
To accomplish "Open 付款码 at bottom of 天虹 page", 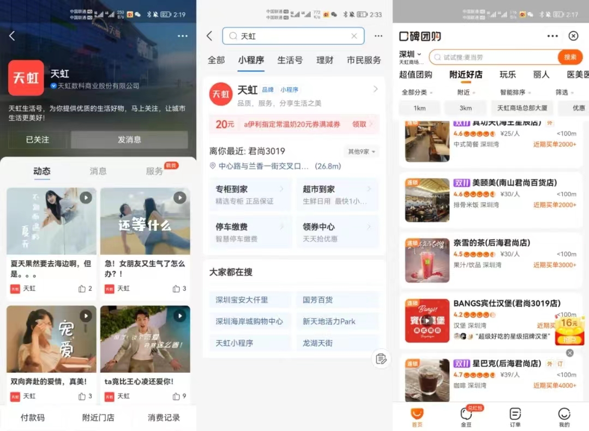I will point(33,417).
